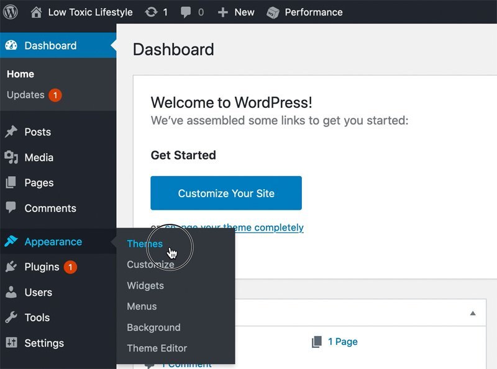
Task: Click the Pages icon in the sidebar
Action: [x=11, y=182]
